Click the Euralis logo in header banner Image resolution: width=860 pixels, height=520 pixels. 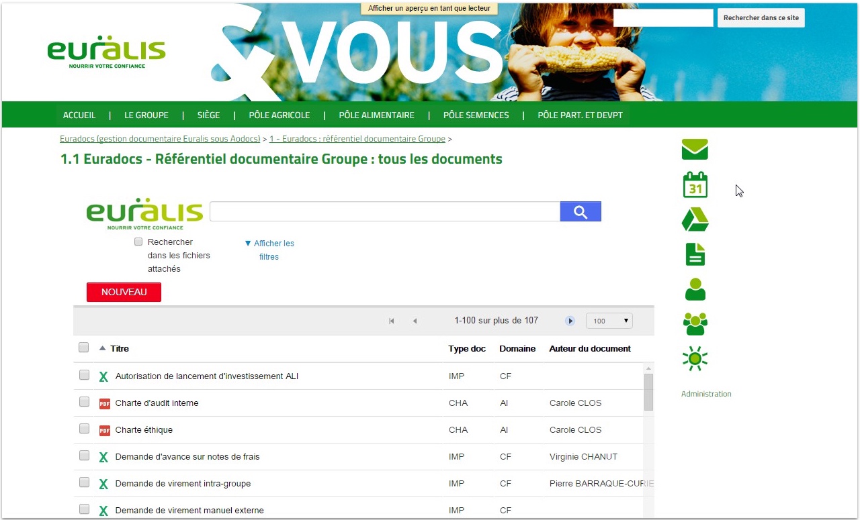click(x=106, y=52)
